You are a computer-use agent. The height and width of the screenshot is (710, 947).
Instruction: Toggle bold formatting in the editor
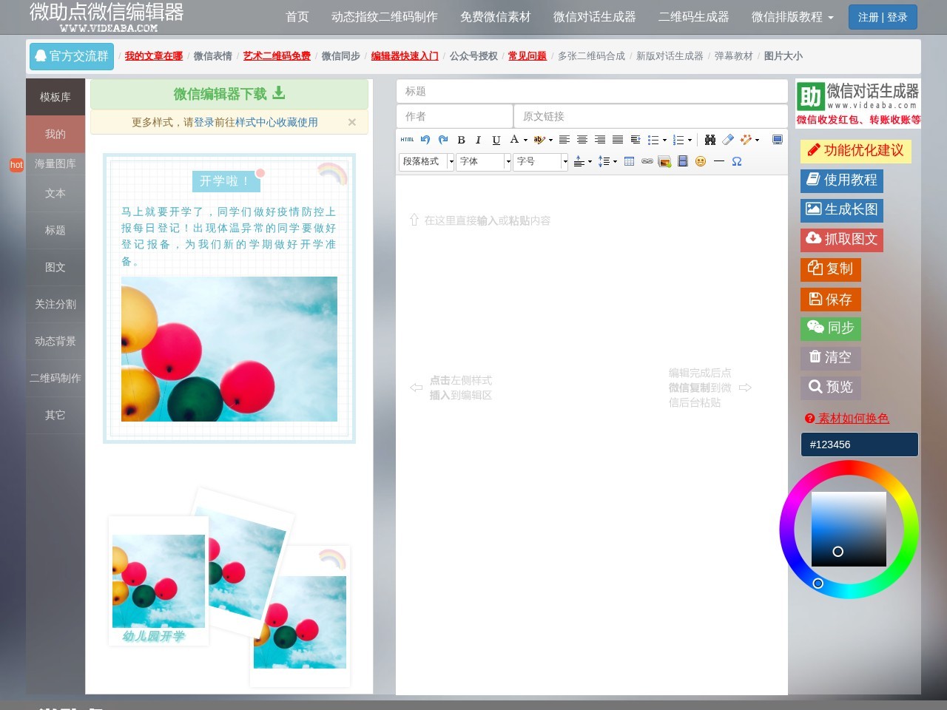tap(461, 139)
